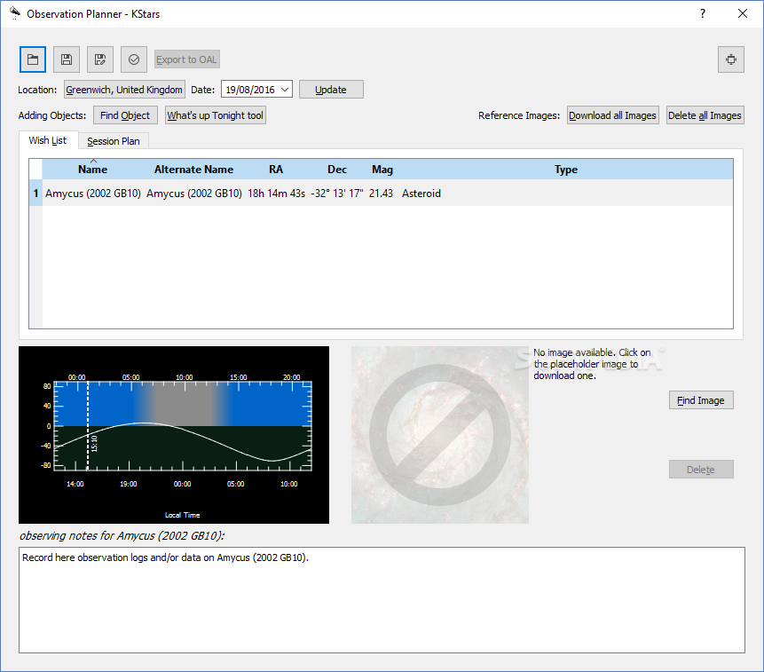
Task: Click the Find Image button
Action: pyautogui.click(x=701, y=400)
